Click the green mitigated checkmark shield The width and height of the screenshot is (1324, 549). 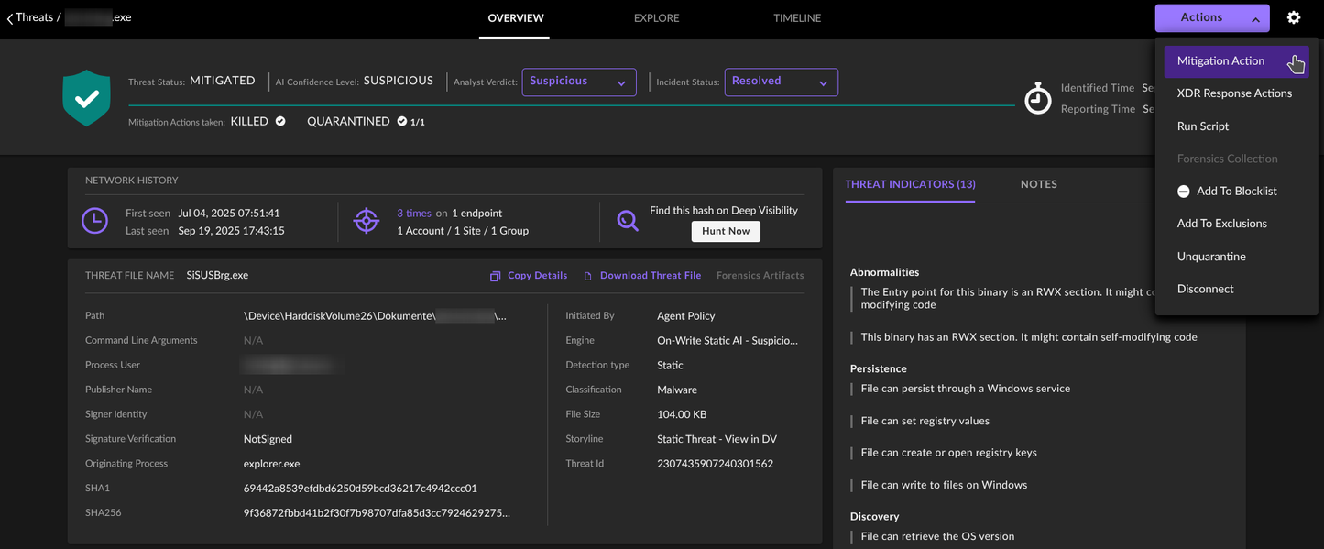85,97
